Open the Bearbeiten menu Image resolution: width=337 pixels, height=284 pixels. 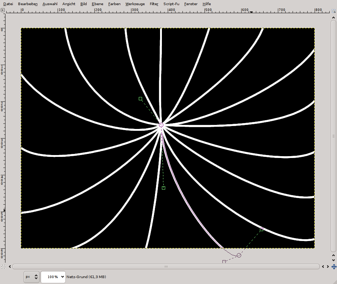pyautogui.click(x=28, y=4)
